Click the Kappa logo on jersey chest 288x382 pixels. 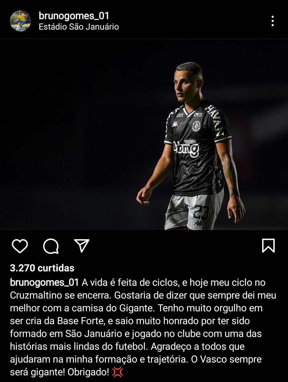(x=175, y=125)
